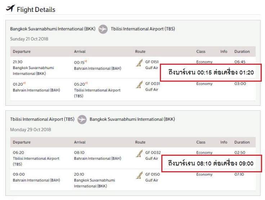Click the 20:10 Bangkok arrival time
The height and width of the screenshot is (200, 265).
tap(79, 174)
